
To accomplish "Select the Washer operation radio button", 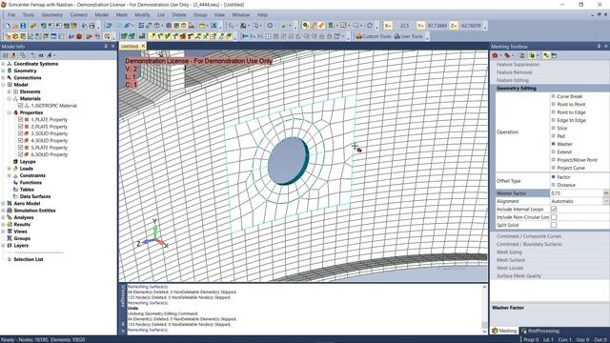I will click(553, 144).
